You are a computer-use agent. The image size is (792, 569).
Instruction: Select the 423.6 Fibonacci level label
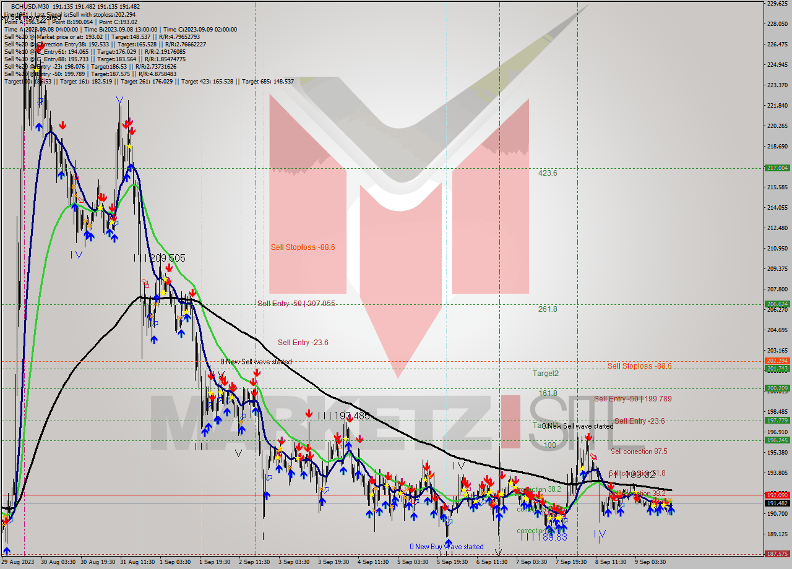[x=548, y=173]
